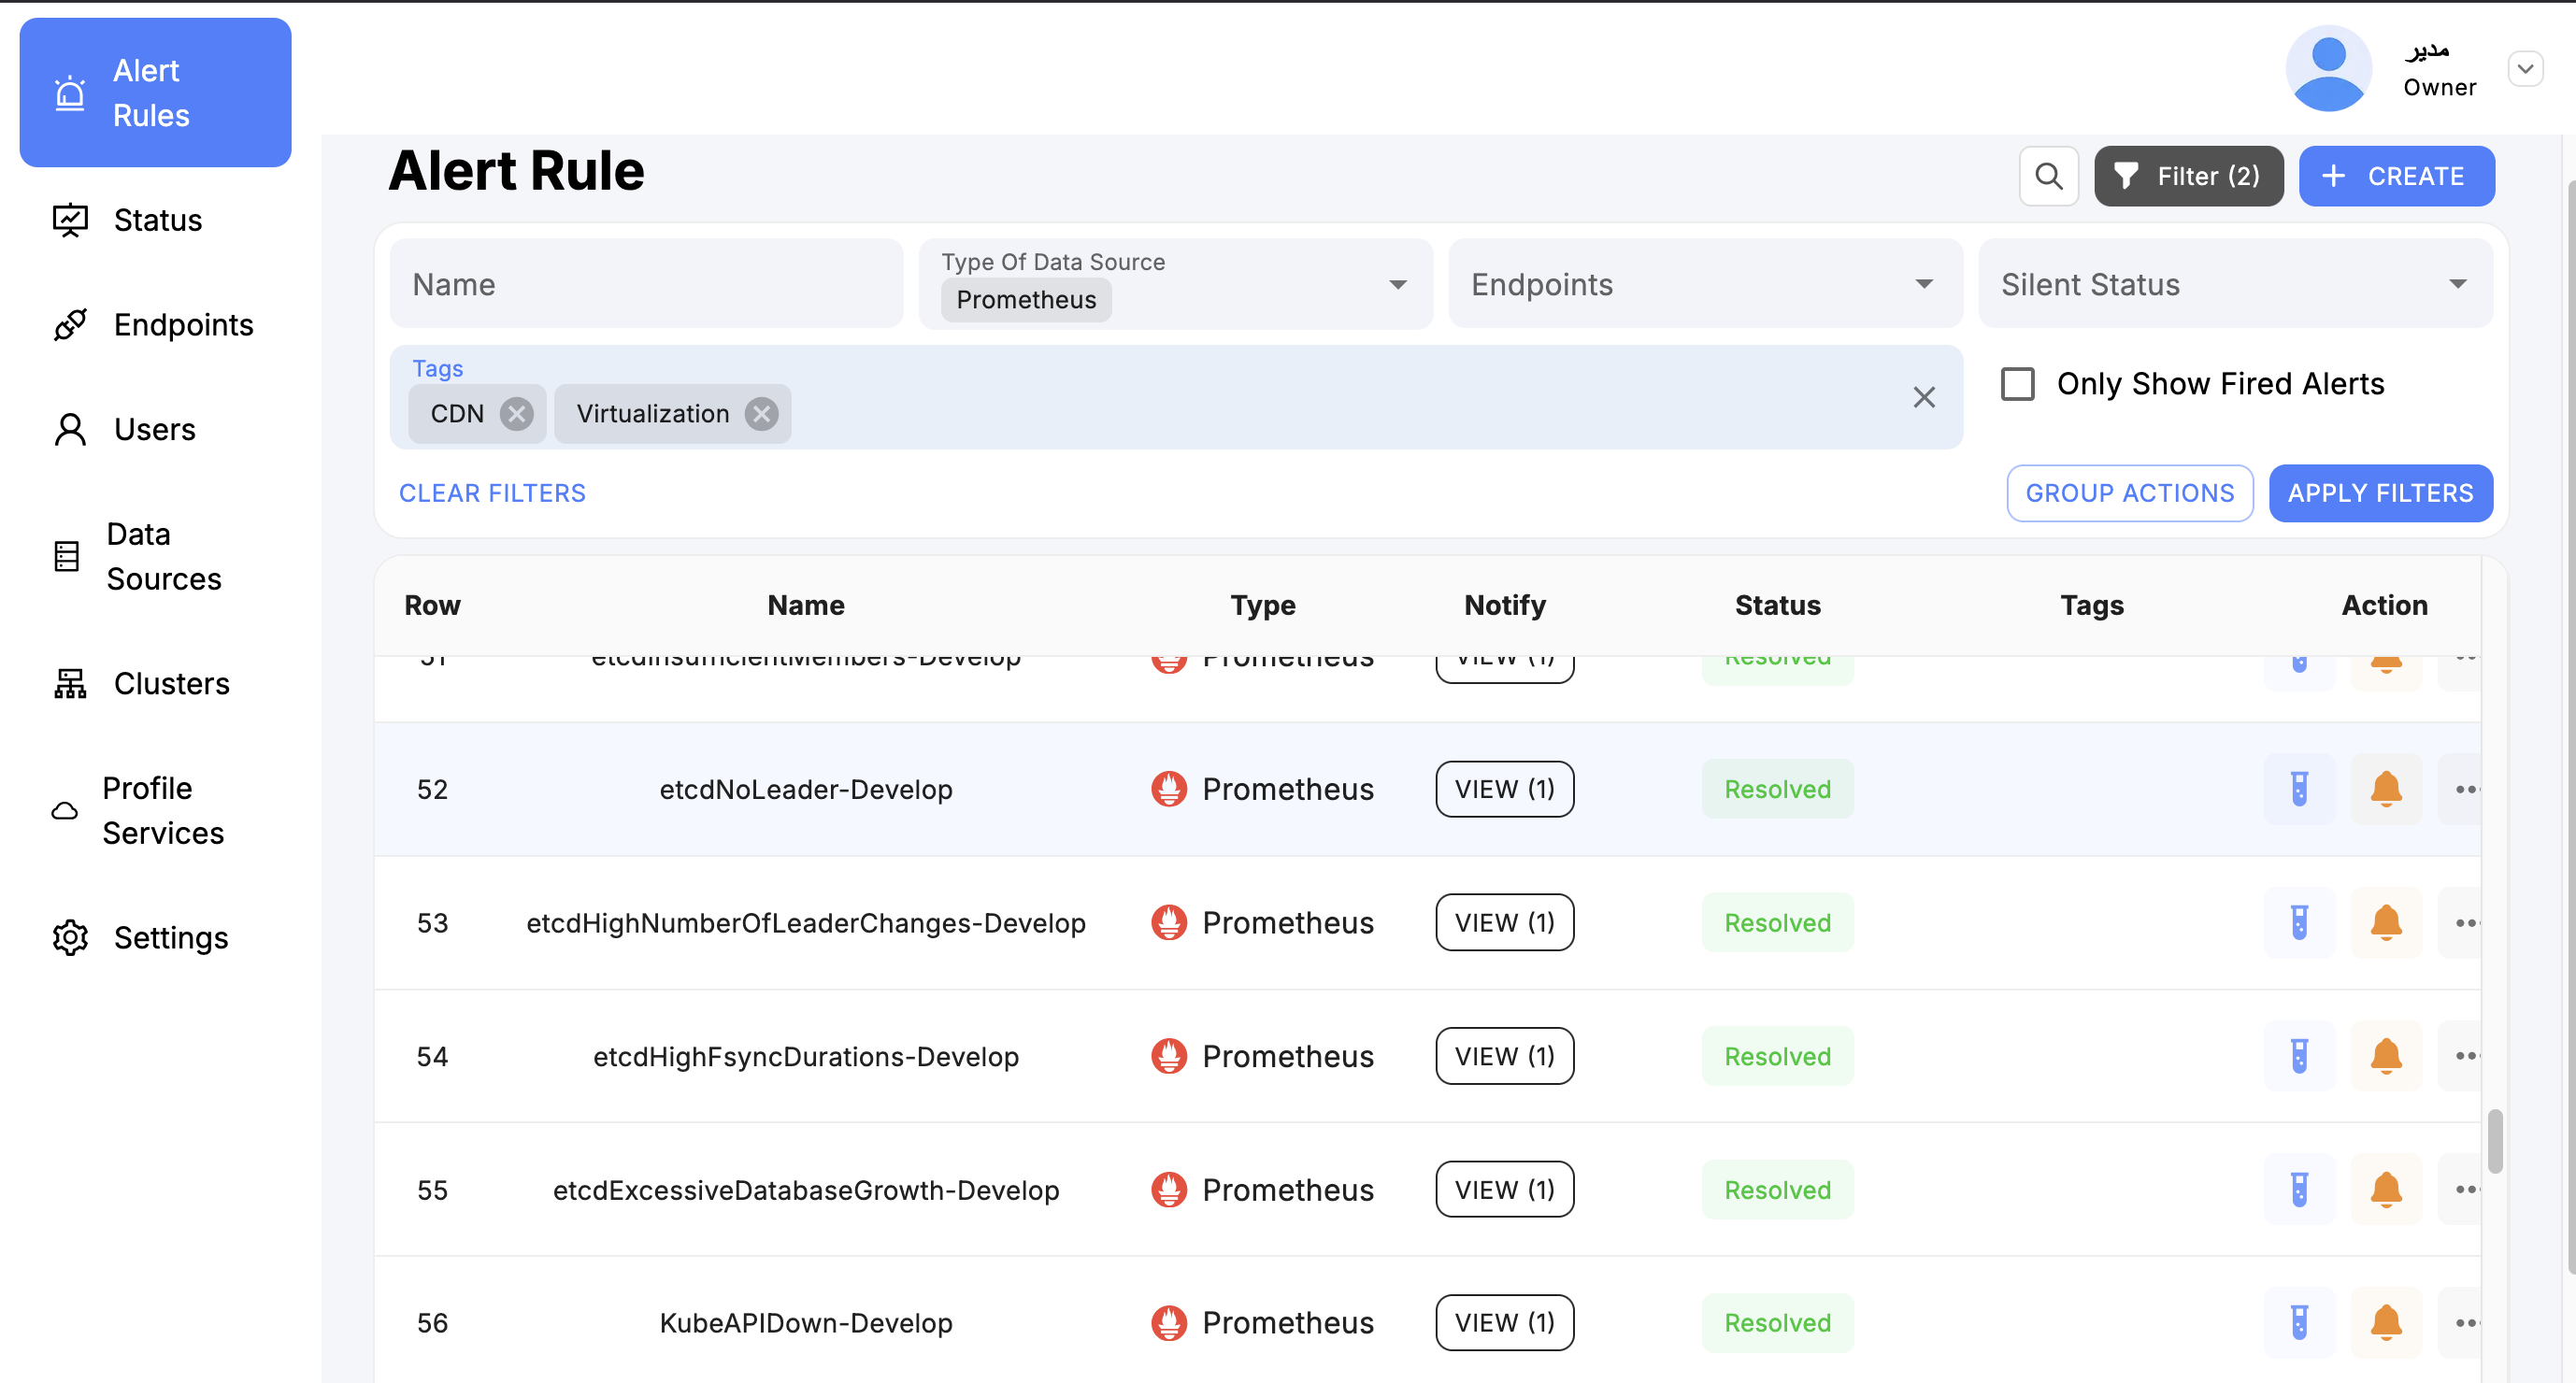Remove the CDN tag chip
2576x1383 pixels.
(516, 414)
